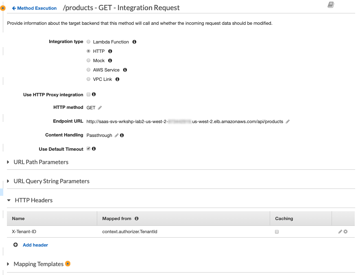
Task: Show info for VPC Link option
Action: [x=117, y=79]
